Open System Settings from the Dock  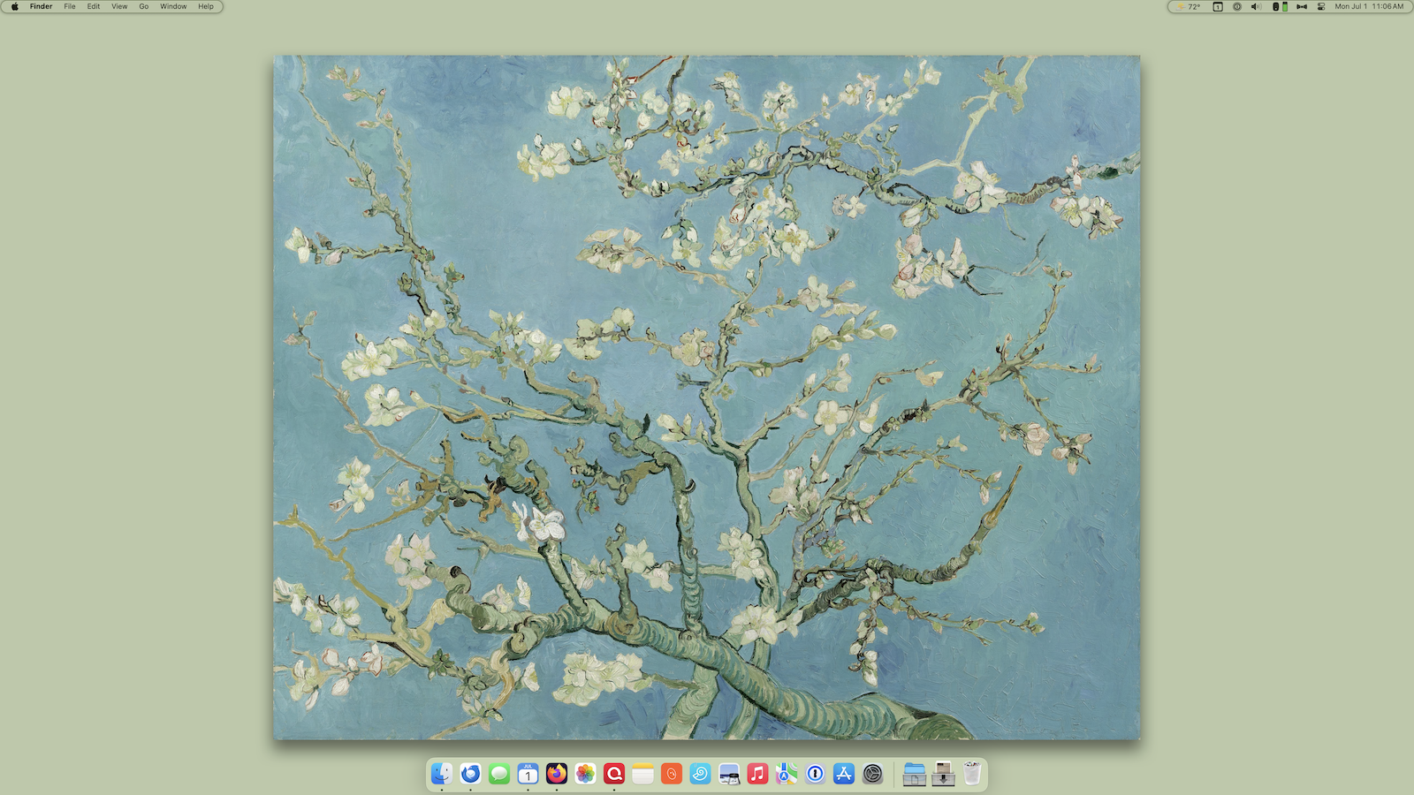[872, 774]
